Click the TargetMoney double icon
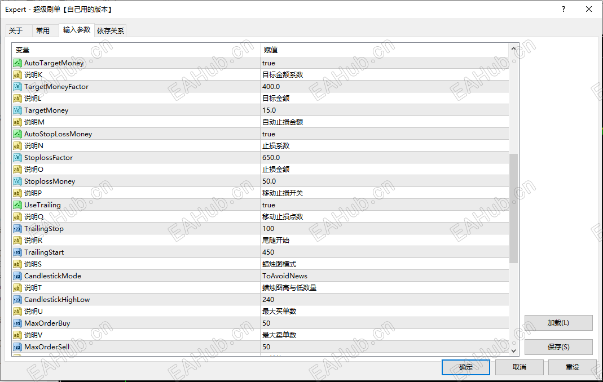This screenshot has height=382, width=603. 17,110
